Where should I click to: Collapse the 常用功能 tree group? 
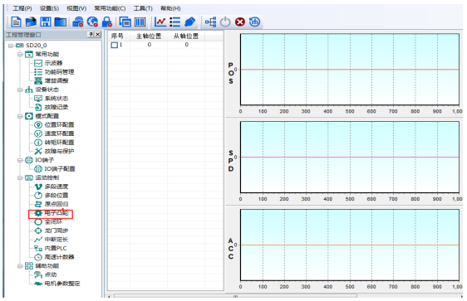pos(20,54)
